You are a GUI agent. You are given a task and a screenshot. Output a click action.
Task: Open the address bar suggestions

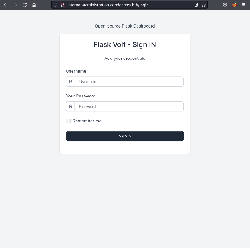[125, 5]
